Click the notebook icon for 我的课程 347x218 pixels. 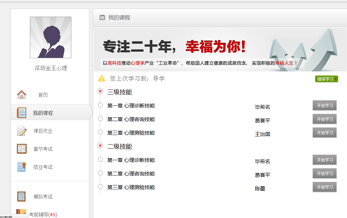(21, 113)
